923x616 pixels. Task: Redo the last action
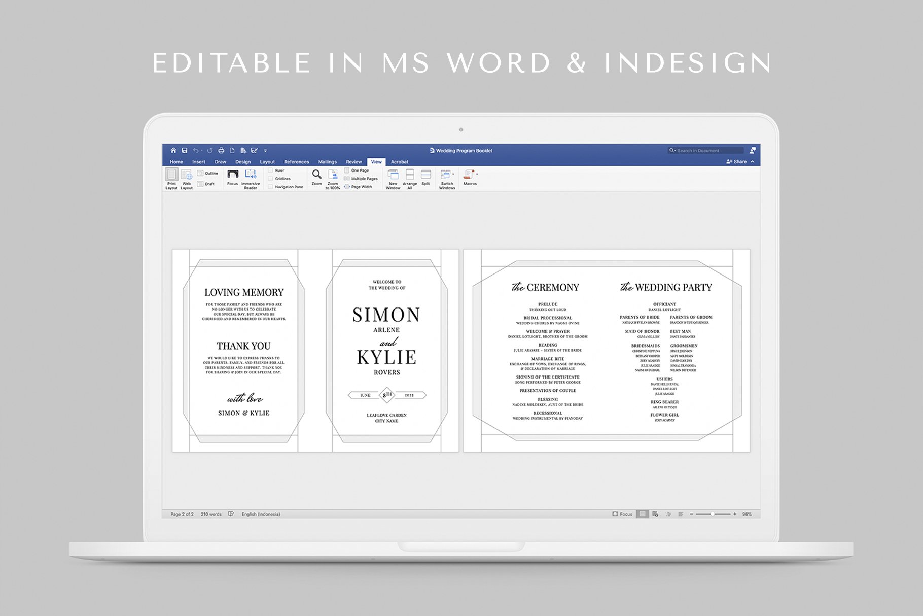pos(210,150)
